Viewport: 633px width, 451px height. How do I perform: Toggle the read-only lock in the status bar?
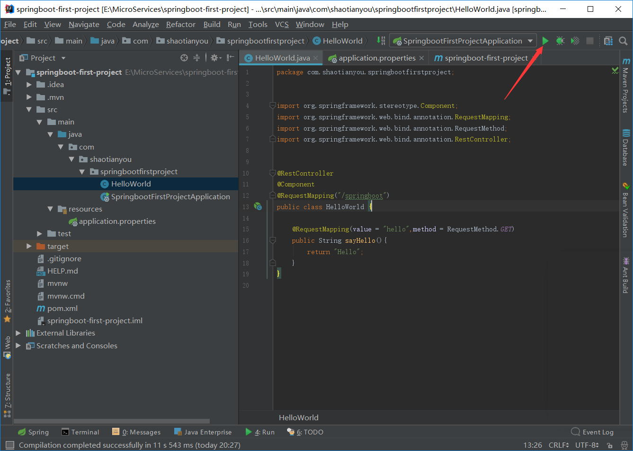610,445
